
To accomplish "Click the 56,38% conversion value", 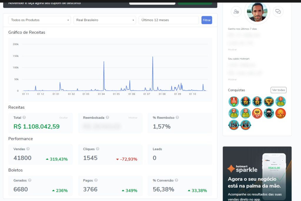I will point(163,189).
